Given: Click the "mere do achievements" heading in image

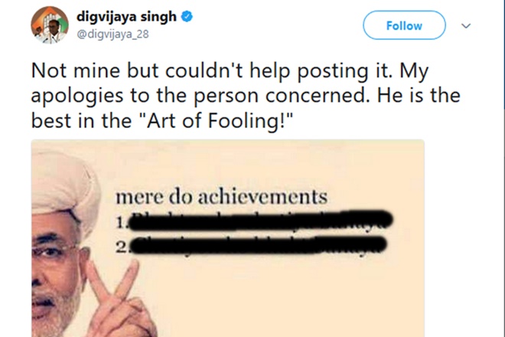Looking at the screenshot, I should pyautogui.click(x=226, y=197).
